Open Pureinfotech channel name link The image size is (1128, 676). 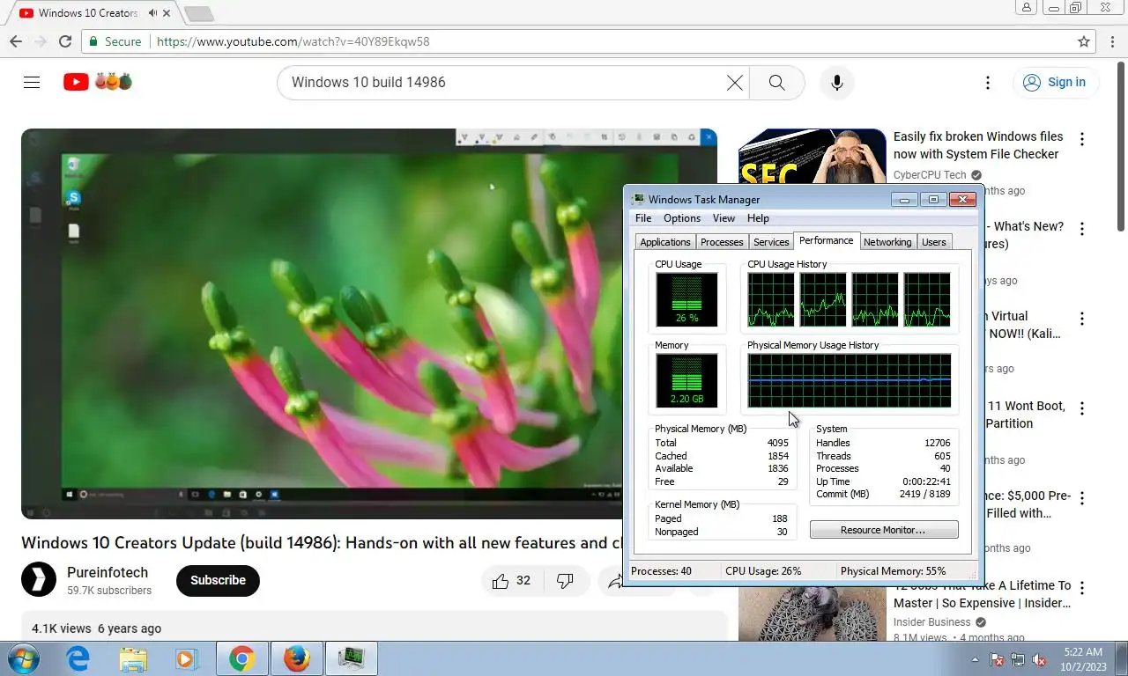[x=108, y=572]
